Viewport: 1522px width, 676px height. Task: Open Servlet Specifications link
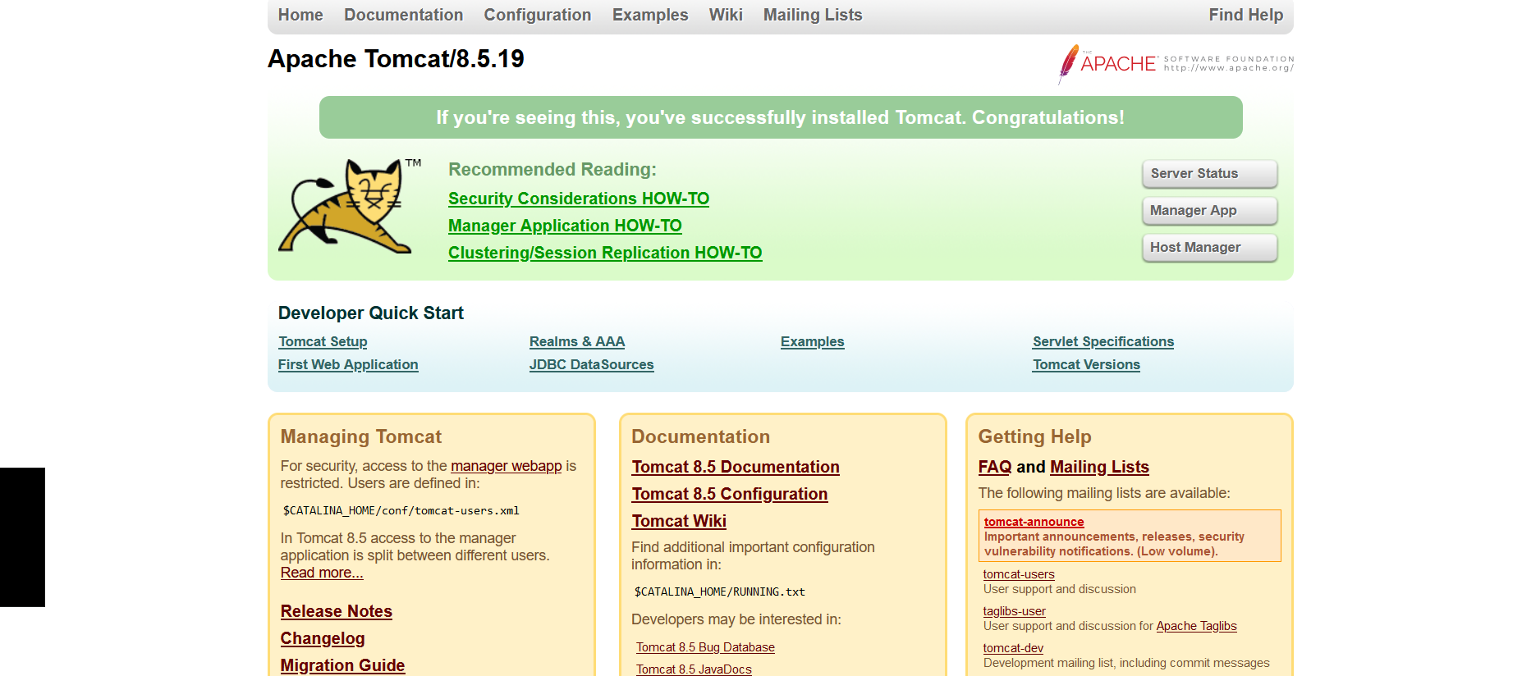pos(1103,341)
